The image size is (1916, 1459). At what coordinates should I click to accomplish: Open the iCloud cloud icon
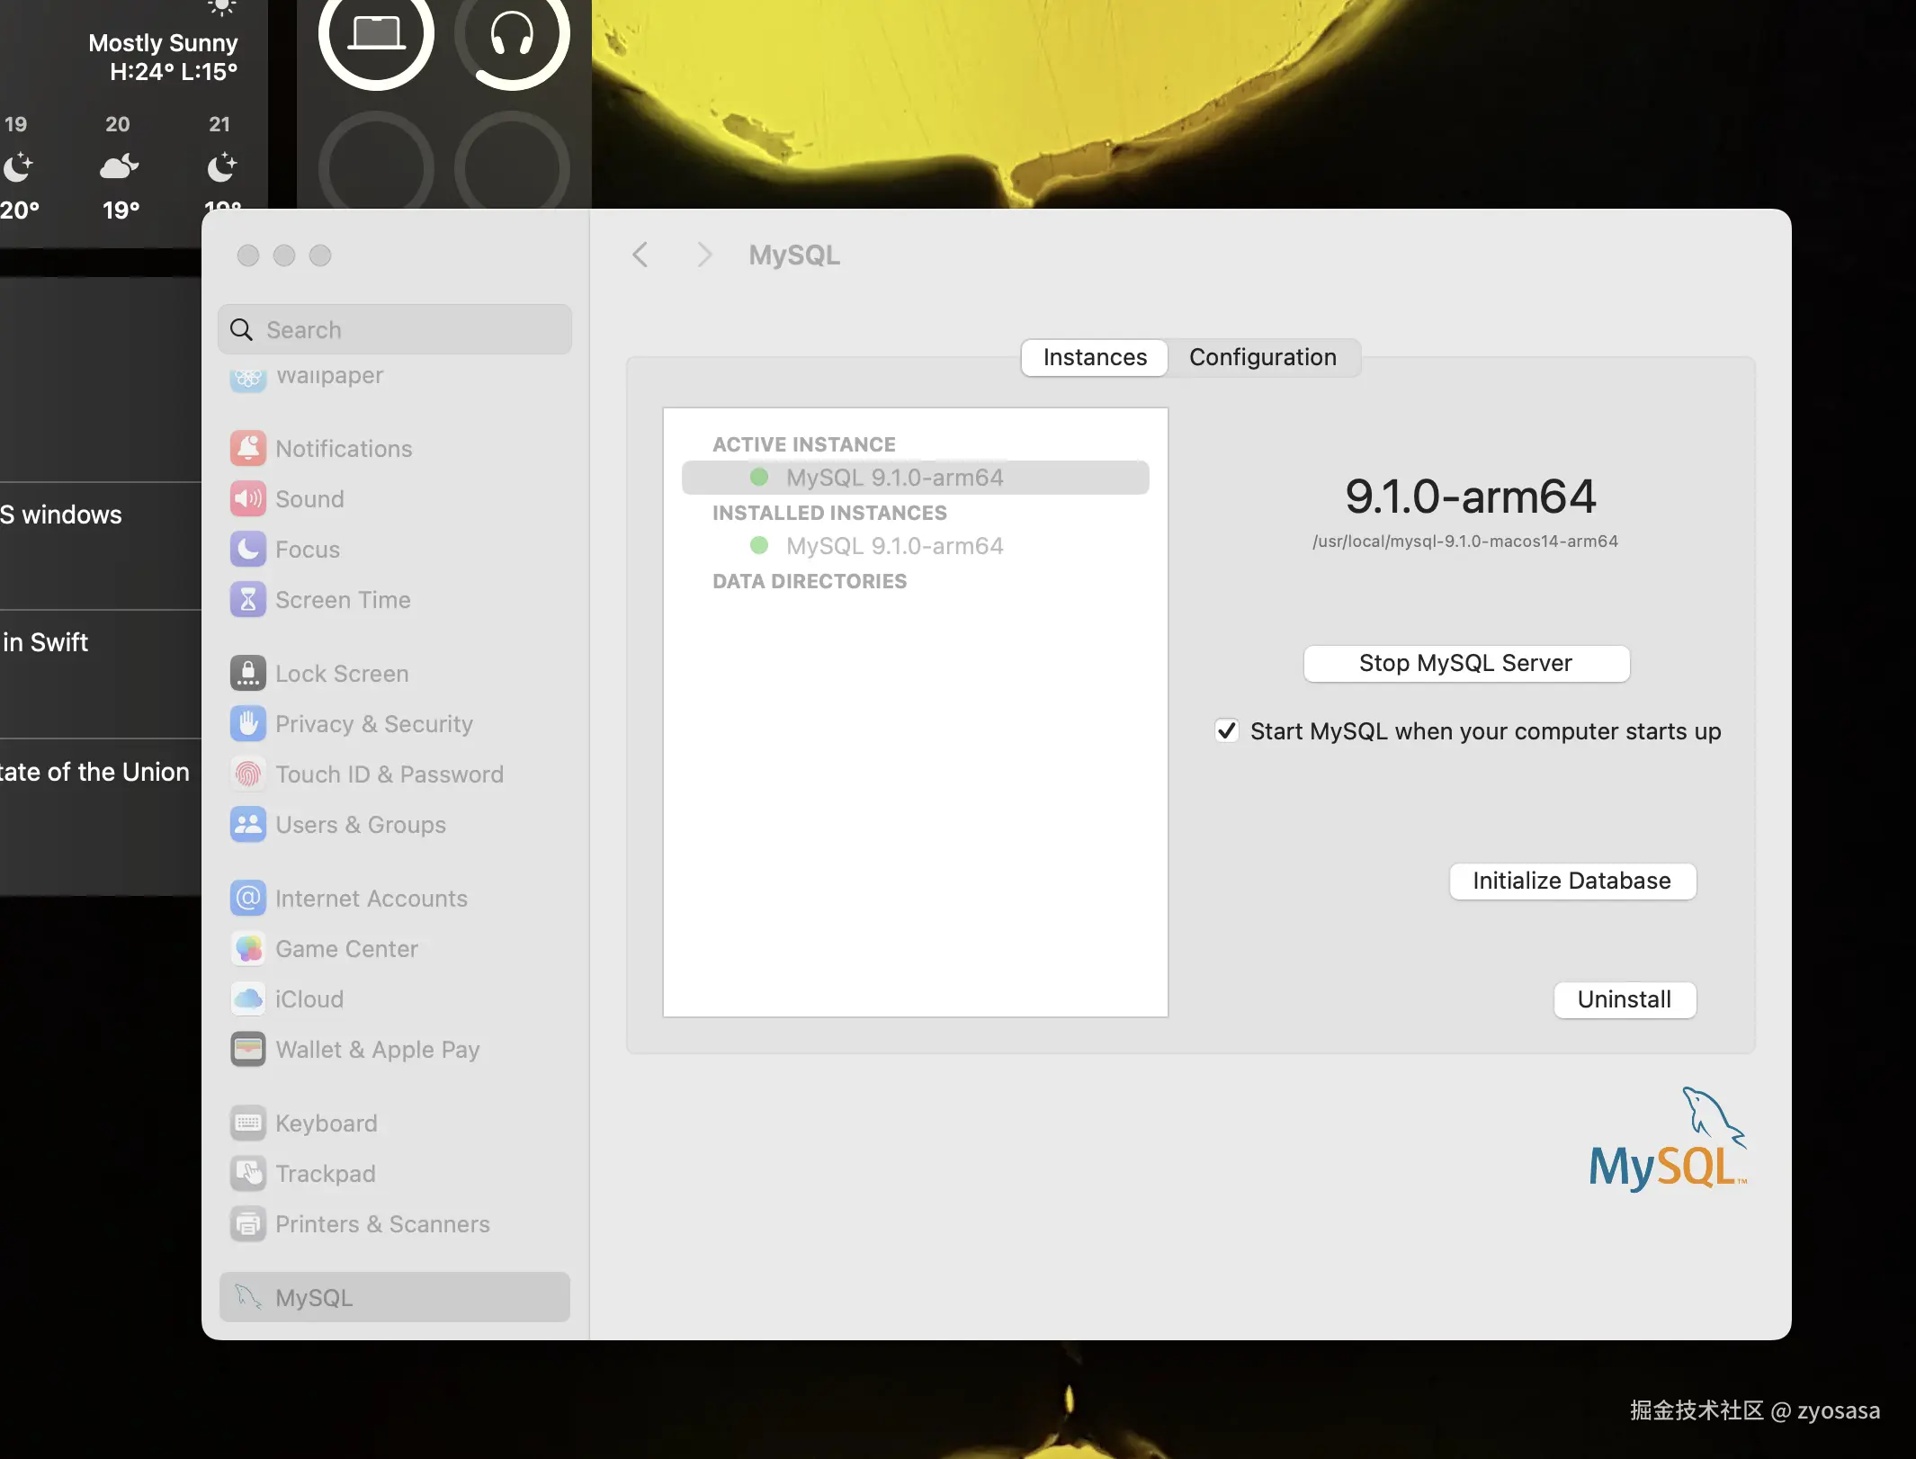[248, 998]
